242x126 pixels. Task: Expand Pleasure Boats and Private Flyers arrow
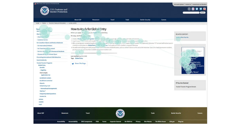click(x=37, y=54)
